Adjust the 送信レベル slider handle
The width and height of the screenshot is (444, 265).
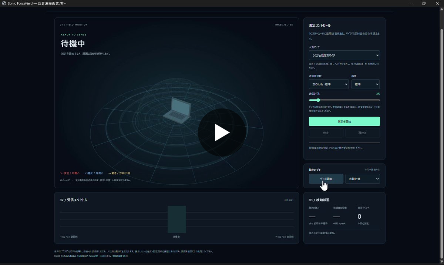318,100
